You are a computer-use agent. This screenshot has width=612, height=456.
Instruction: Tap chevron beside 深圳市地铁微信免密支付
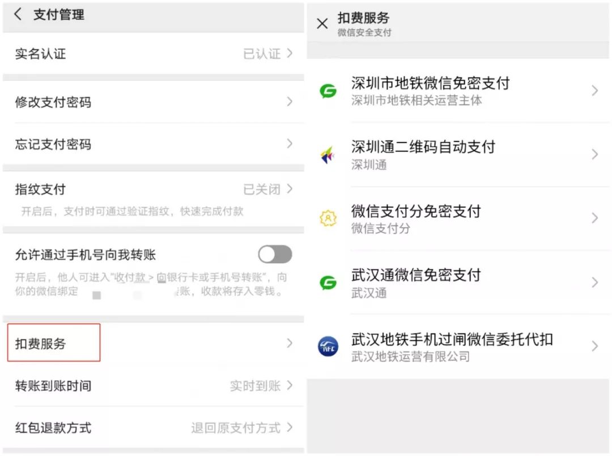tap(595, 91)
